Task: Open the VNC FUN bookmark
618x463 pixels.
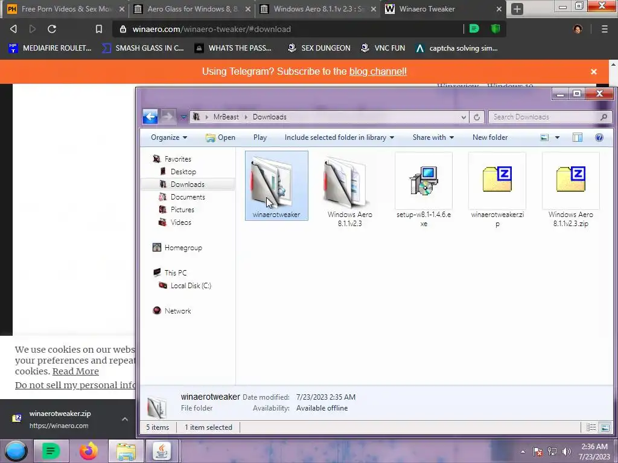Action: pos(383,48)
